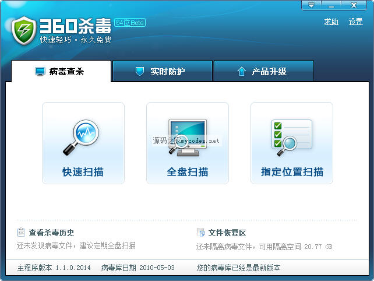Switch to the 产品升级 tab
The image size is (374, 281).
click(x=264, y=71)
